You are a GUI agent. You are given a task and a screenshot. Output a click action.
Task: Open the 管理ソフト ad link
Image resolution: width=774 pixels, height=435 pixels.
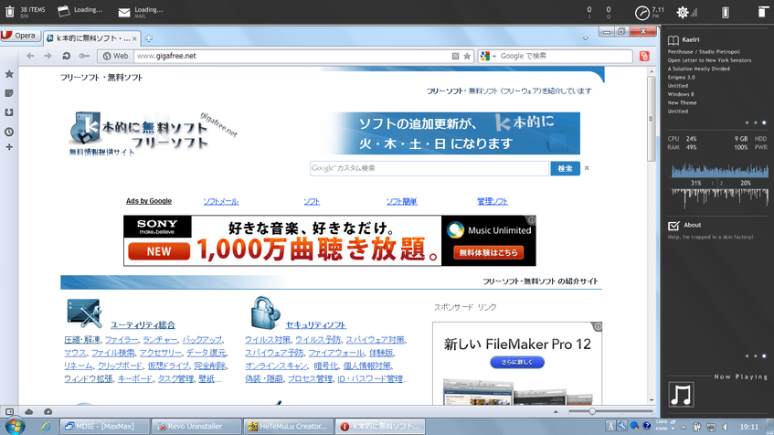[x=493, y=201]
